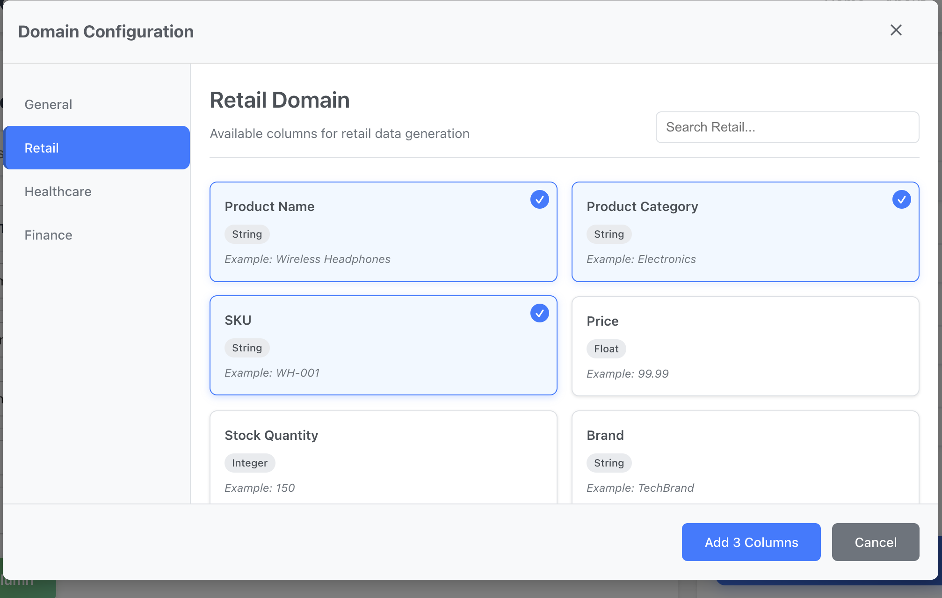
Task: Click 'Example: Wireless Headphones' text
Action: pos(307,259)
